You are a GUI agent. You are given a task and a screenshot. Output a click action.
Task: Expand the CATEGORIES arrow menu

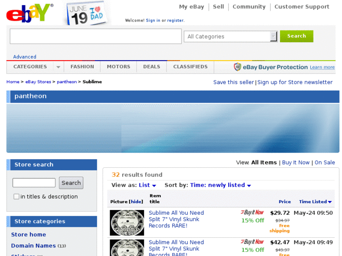(58, 67)
